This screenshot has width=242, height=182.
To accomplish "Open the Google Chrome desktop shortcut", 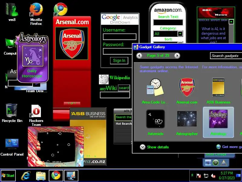I will pyautogui.click(x=60, y=9).
